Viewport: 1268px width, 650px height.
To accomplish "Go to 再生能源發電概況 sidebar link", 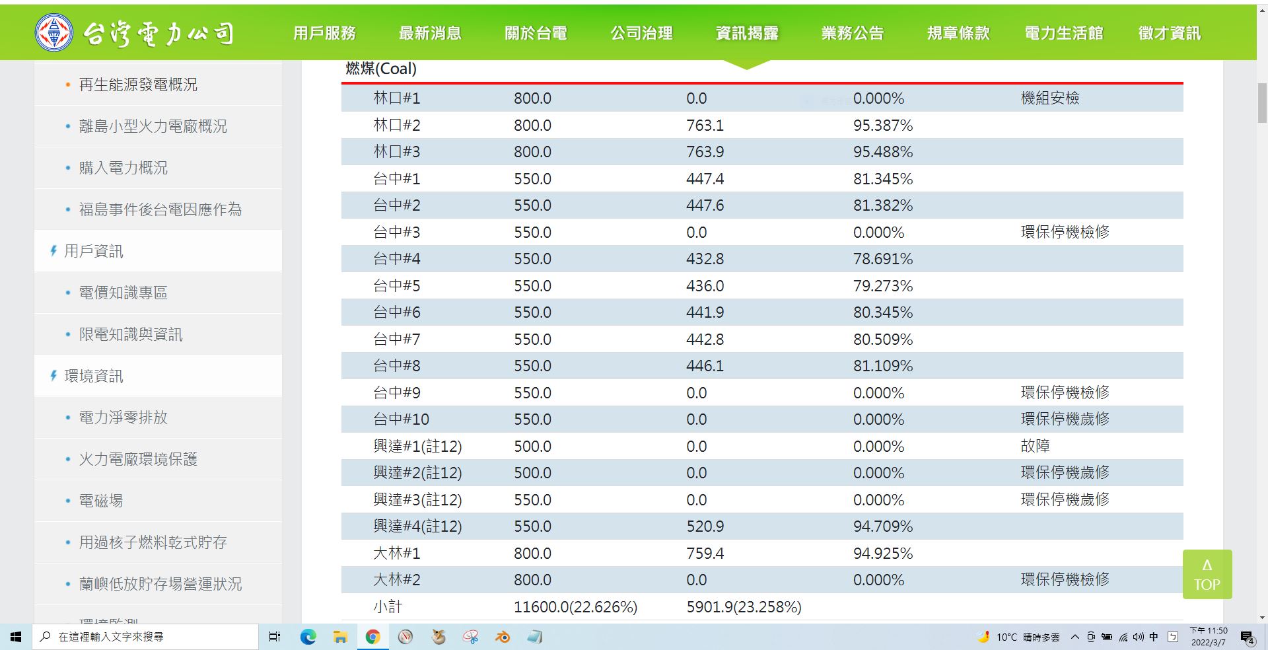I will 138,85.
